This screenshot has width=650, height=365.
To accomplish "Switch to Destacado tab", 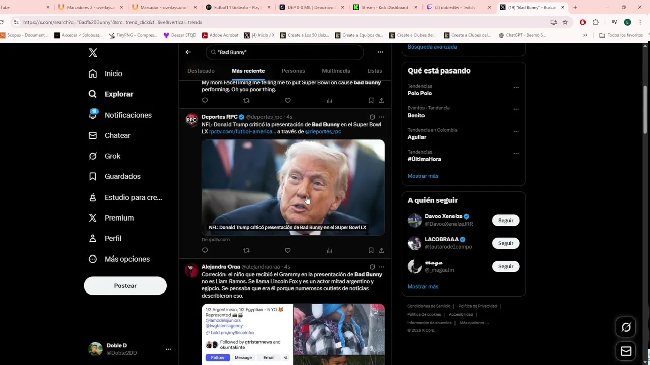I will tap(201, 71).
